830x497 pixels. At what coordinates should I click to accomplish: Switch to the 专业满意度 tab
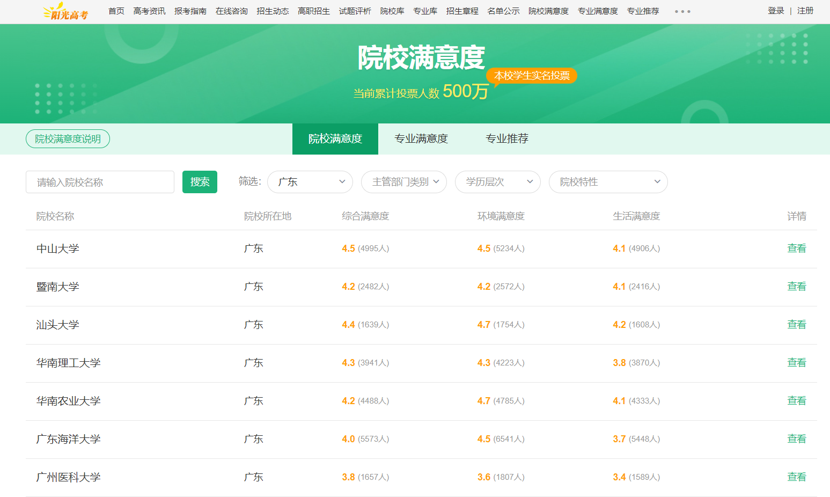pos(421,139)
